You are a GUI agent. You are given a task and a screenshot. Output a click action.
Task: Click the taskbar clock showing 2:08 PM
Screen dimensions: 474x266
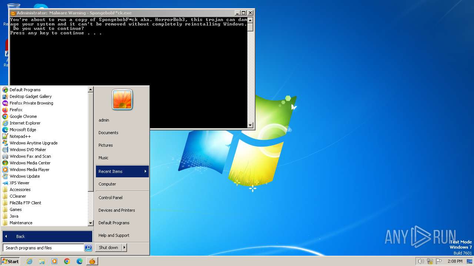(x=455, y=261)
